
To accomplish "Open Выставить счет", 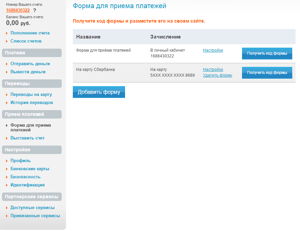I will click(27, 138).
